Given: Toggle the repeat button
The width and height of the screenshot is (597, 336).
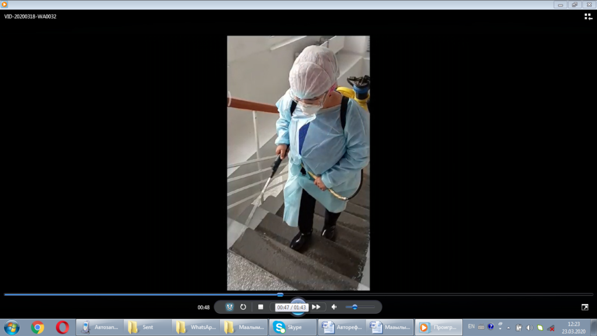Looking at the screenshot, I should (243, 307).
